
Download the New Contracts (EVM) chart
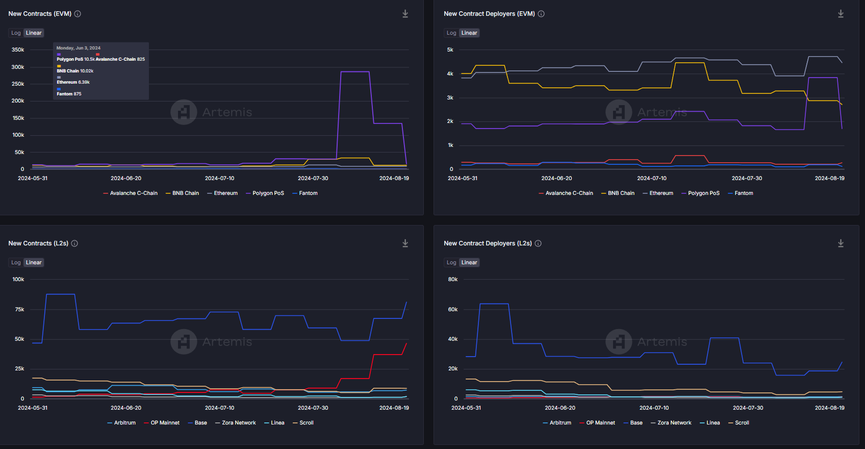(405, 14)
